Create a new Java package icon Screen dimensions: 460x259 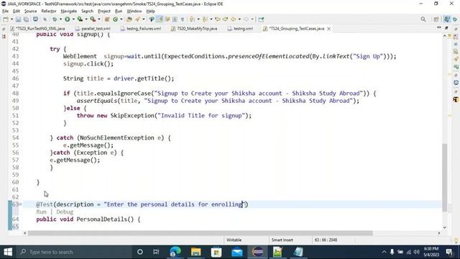[107, 19]
